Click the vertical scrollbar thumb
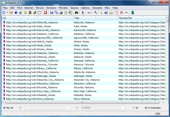 click(x=167, y=21)
